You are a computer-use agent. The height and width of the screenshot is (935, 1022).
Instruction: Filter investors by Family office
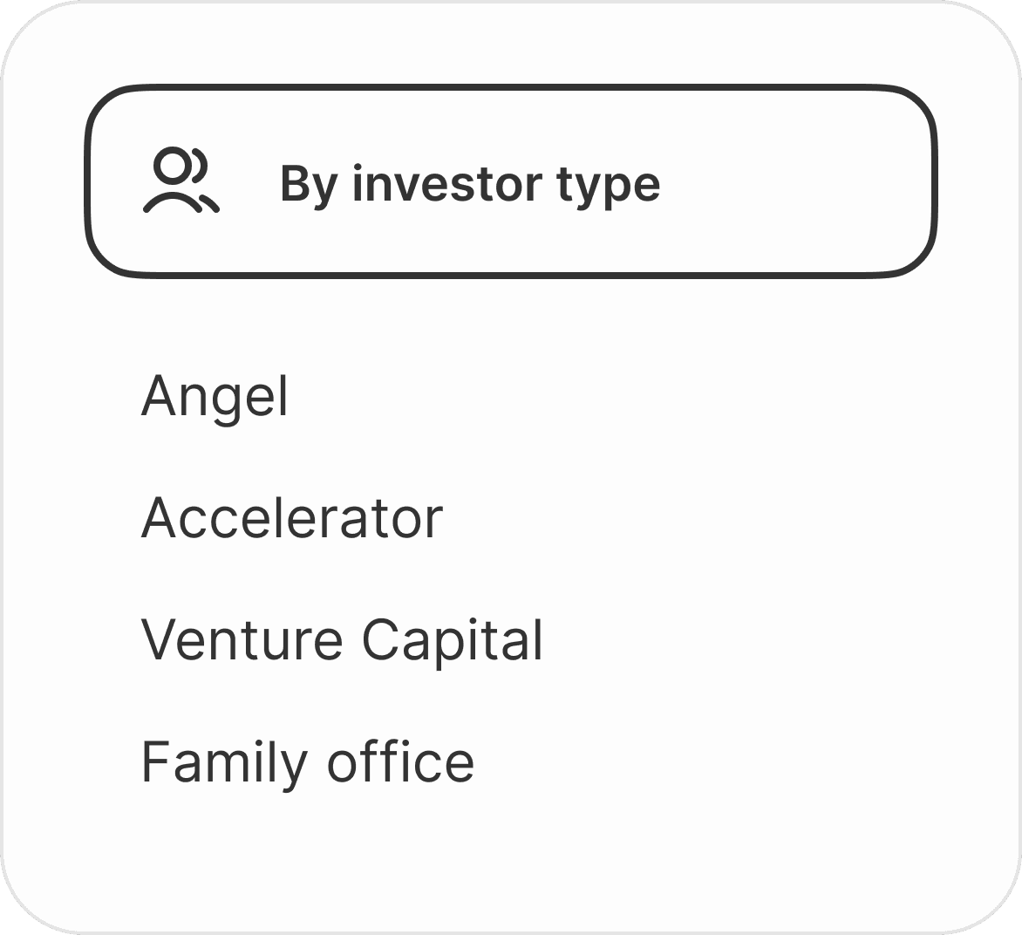(307, 761)
